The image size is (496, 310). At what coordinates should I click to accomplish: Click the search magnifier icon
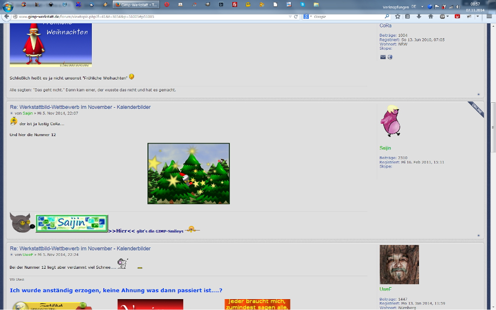(x=387, y=16)
